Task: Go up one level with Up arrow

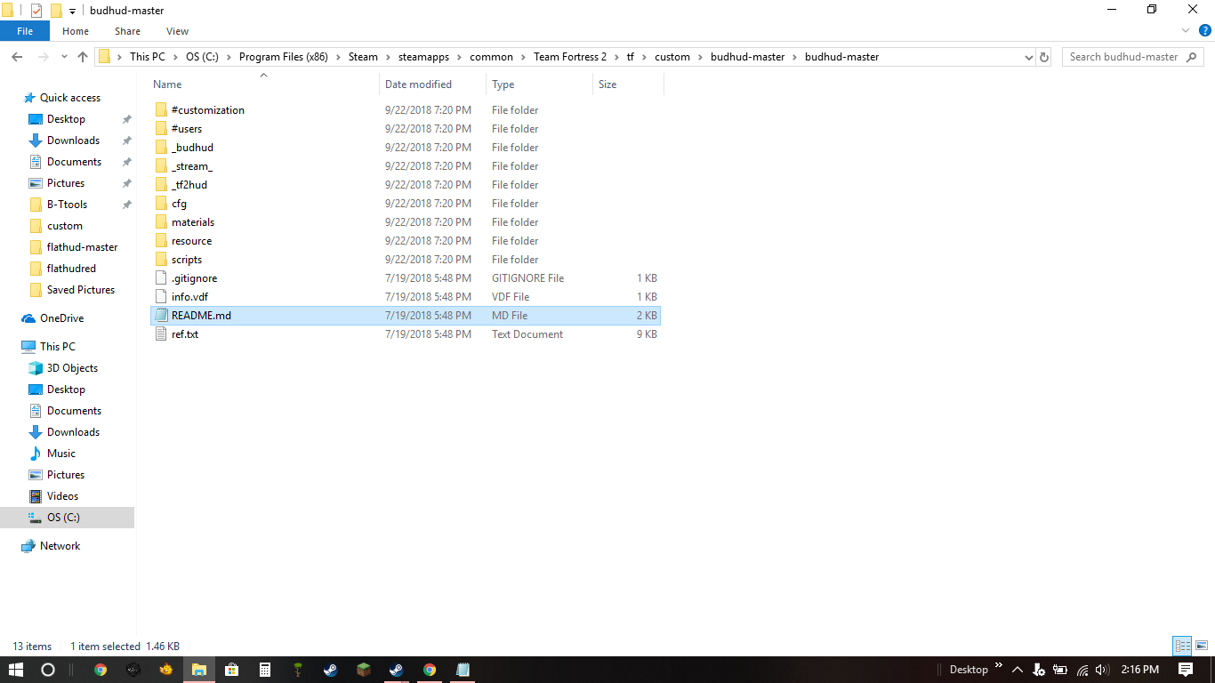Action: point(83,57)
